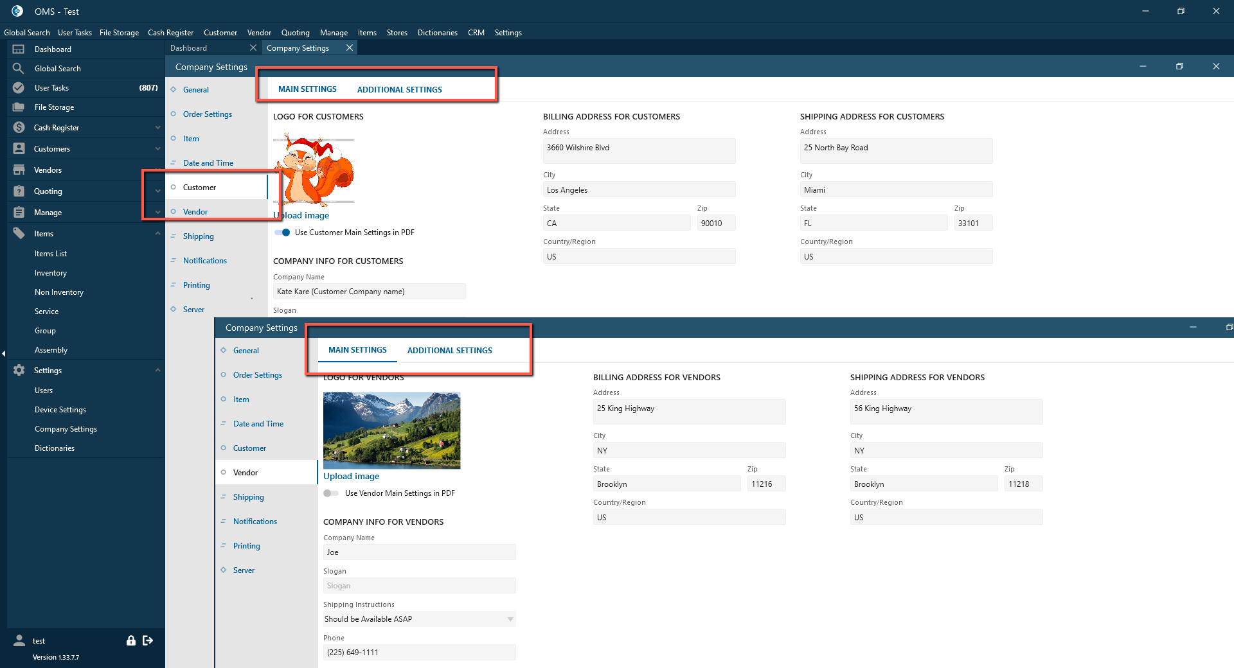Open Users under Settings in sidebar
Viewport: 1234px width, 668px height.
point(44,391)
